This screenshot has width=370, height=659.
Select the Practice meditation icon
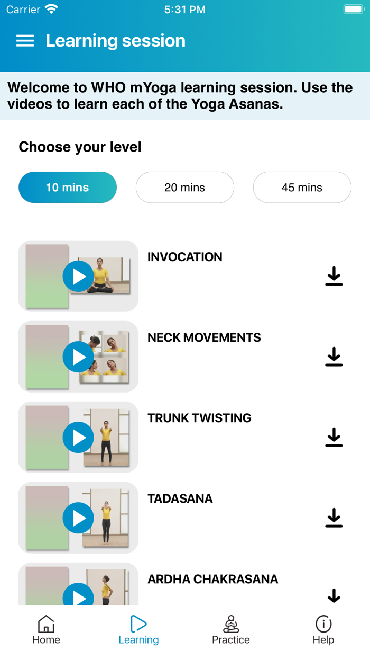pyautogui.click(x=231, y=624)
